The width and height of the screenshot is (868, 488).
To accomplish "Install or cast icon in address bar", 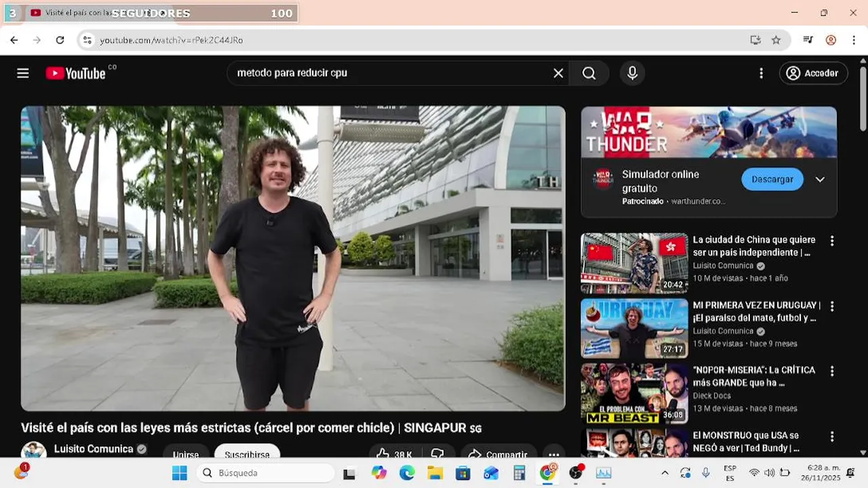I will [755, 40].
